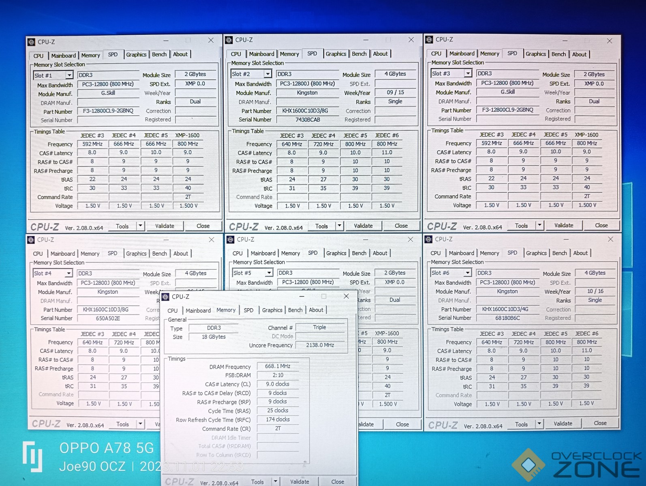Click CPU-Z app icon in Slot #5 window title

pos(231,239)
